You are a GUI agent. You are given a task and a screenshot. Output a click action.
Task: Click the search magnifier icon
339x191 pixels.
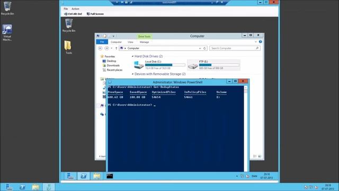tap(257, 48)
